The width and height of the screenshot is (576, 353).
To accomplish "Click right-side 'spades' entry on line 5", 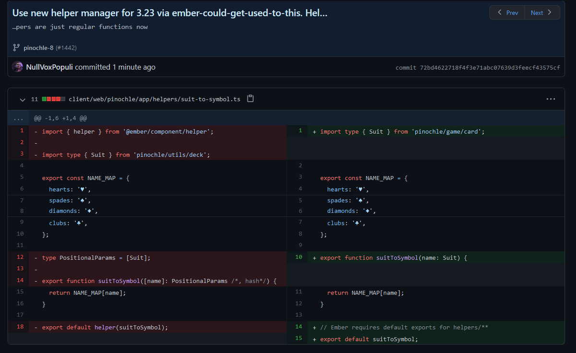I will click(x=348, y=200).
